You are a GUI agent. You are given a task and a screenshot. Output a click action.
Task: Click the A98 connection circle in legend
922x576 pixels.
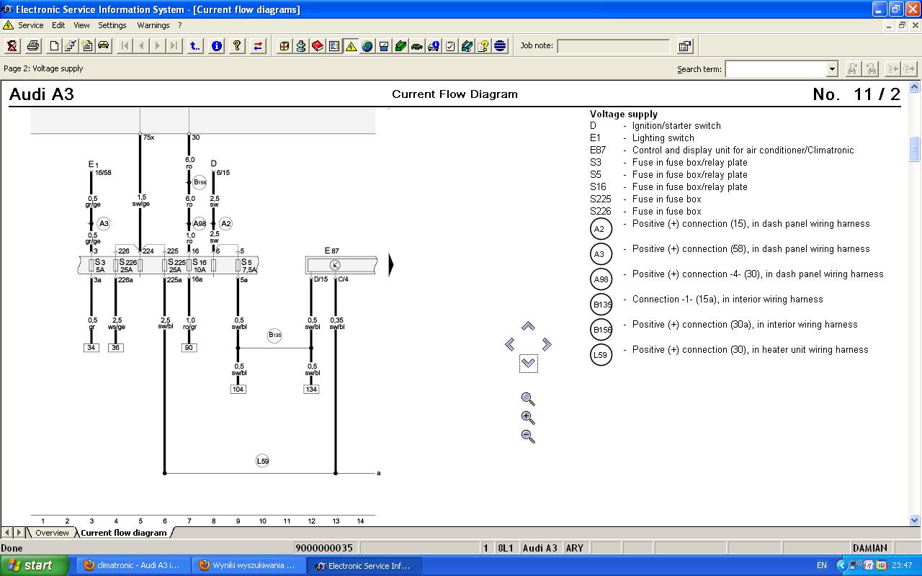click(601, 279)
